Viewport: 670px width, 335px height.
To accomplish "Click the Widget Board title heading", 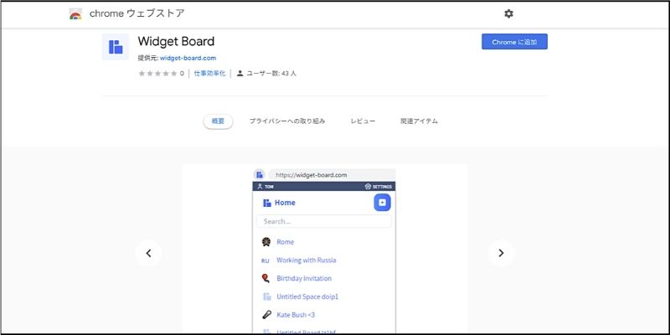I will 176,41.
